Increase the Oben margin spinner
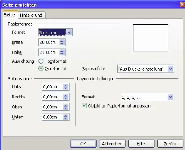This screenshot has height=150, width=185. (x=65, y=106)
